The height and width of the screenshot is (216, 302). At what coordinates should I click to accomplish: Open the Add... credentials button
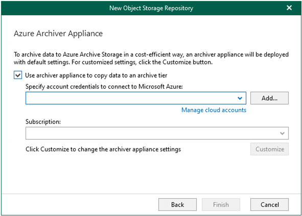pyautogui.click(x=269, y=98)
